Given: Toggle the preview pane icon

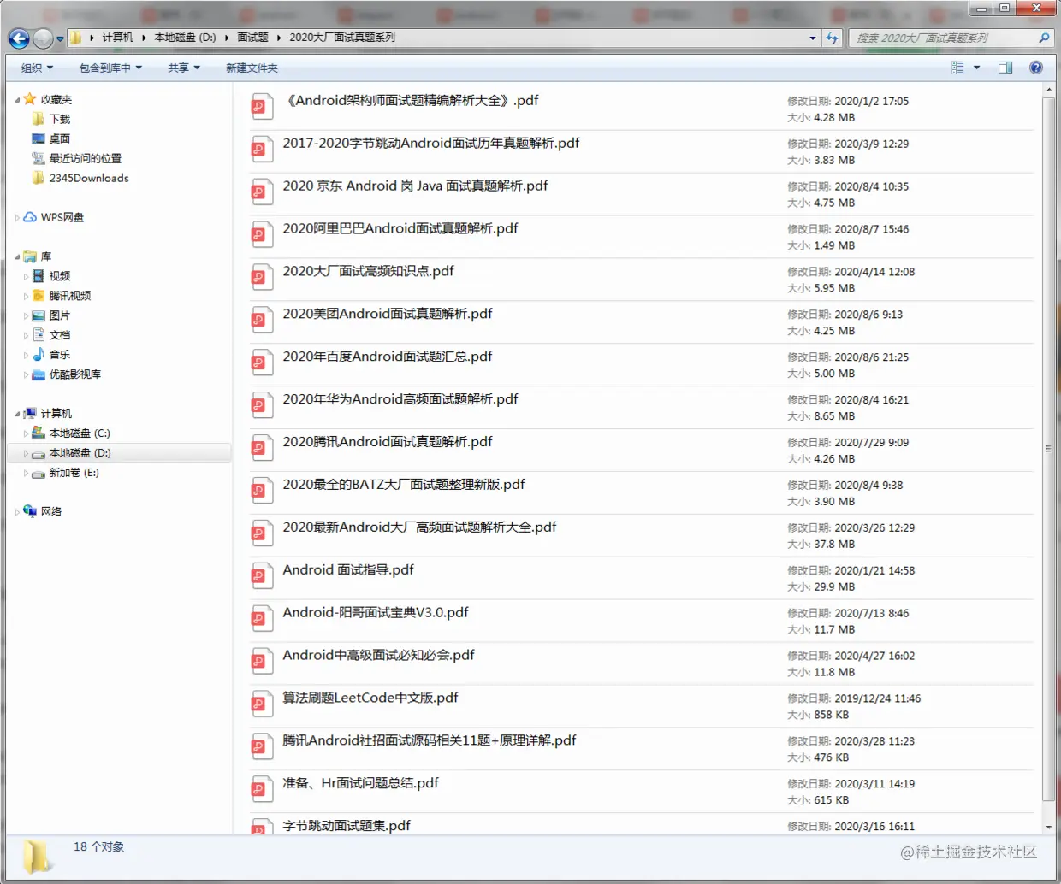Looking at the screenshot, I should [x=1005, y=68].
